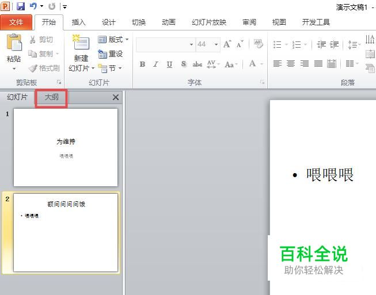The height and width of the screenshot is (295, 376).
Task: Open the 开发工具 ribbon tab
Action: 316,22
